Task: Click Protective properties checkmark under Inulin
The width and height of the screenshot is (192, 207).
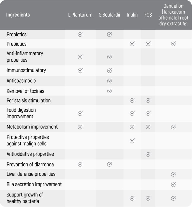Action: [x=132, y=141]
